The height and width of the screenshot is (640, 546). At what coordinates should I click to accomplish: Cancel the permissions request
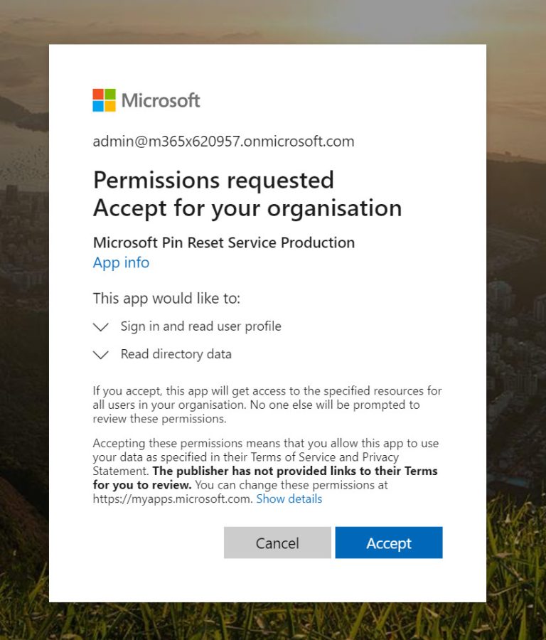click(x=277, y=543)
